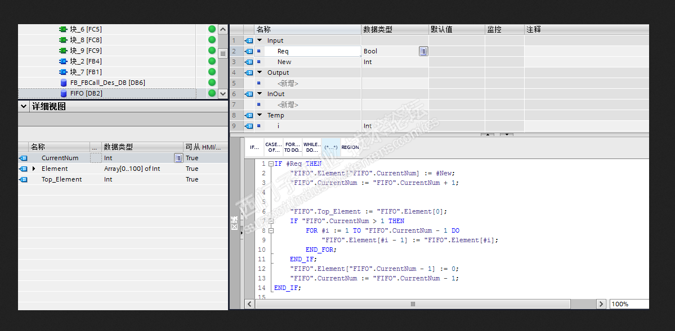Click the END_FOR; line in the code

pos(321,250)
